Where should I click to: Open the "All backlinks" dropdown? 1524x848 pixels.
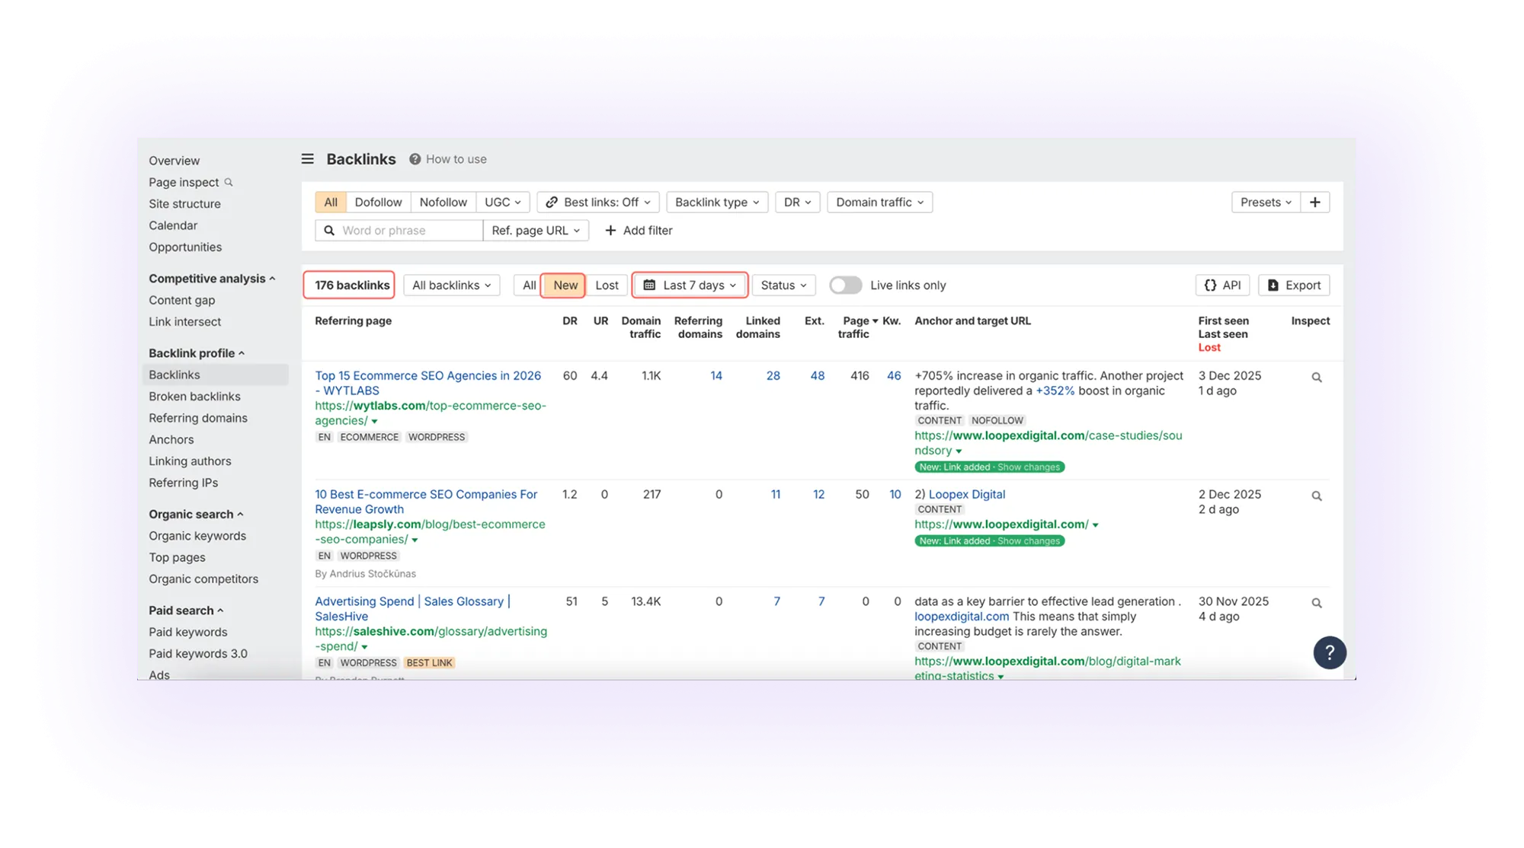pyautogui.click(x=451, y=285)
